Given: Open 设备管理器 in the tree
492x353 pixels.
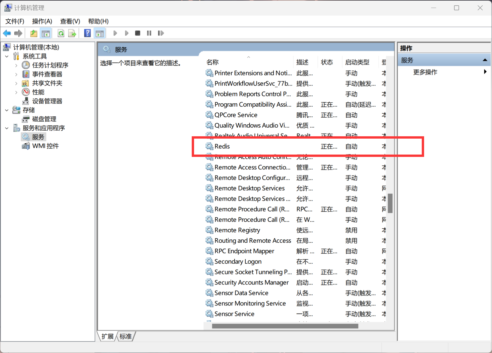Looking at the screenshot, I should pyautogui.click(x=47, y=101).
